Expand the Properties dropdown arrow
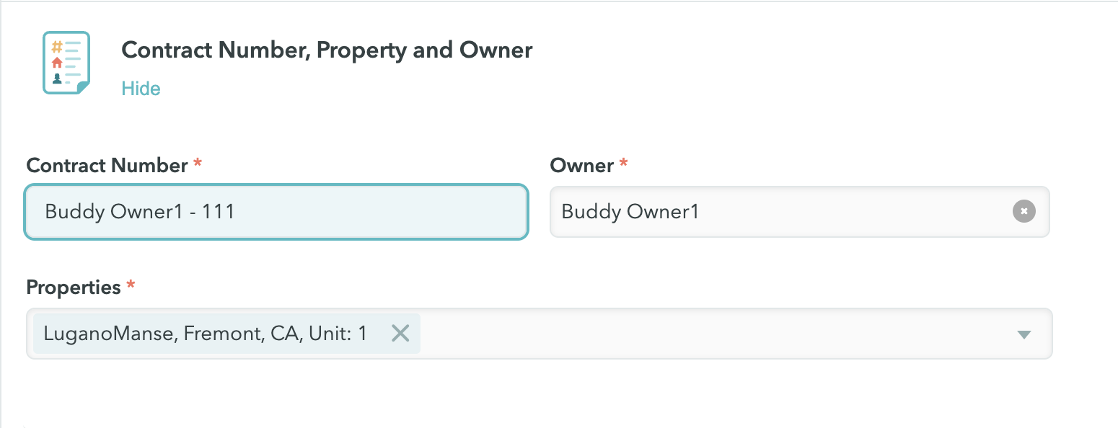 [1024, 334]
